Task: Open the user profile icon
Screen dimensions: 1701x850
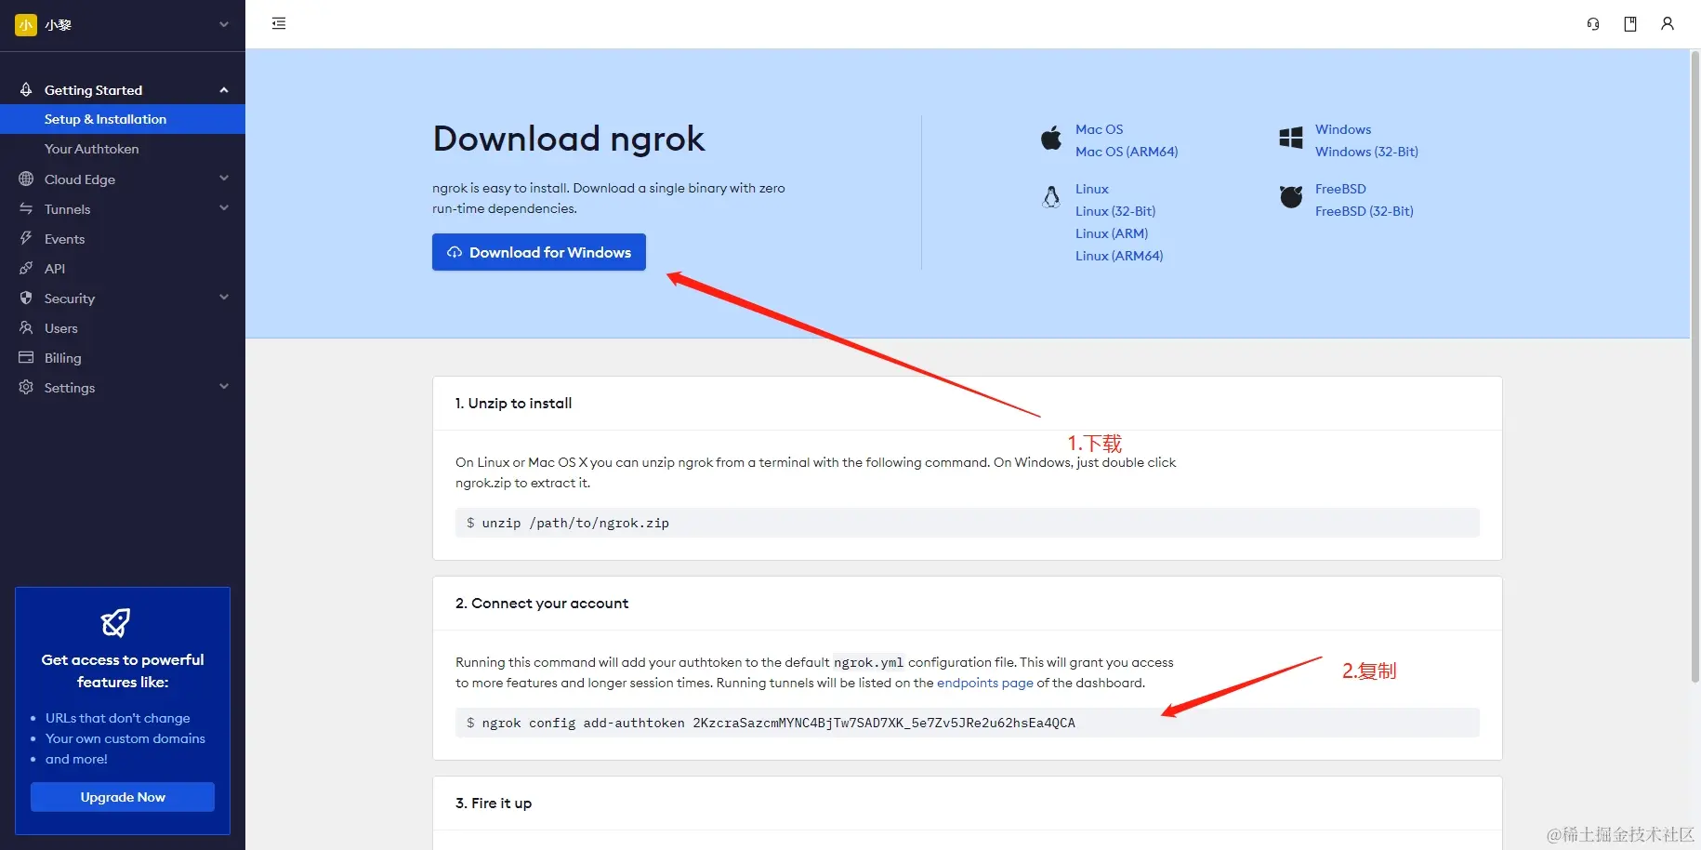Action: (1668, 24)
